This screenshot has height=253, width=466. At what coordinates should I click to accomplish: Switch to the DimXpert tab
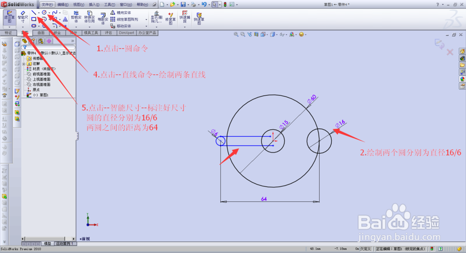tap(127, 33)
